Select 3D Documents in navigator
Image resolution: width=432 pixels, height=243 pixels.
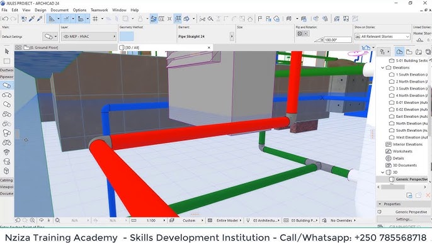tap(401, 166)
